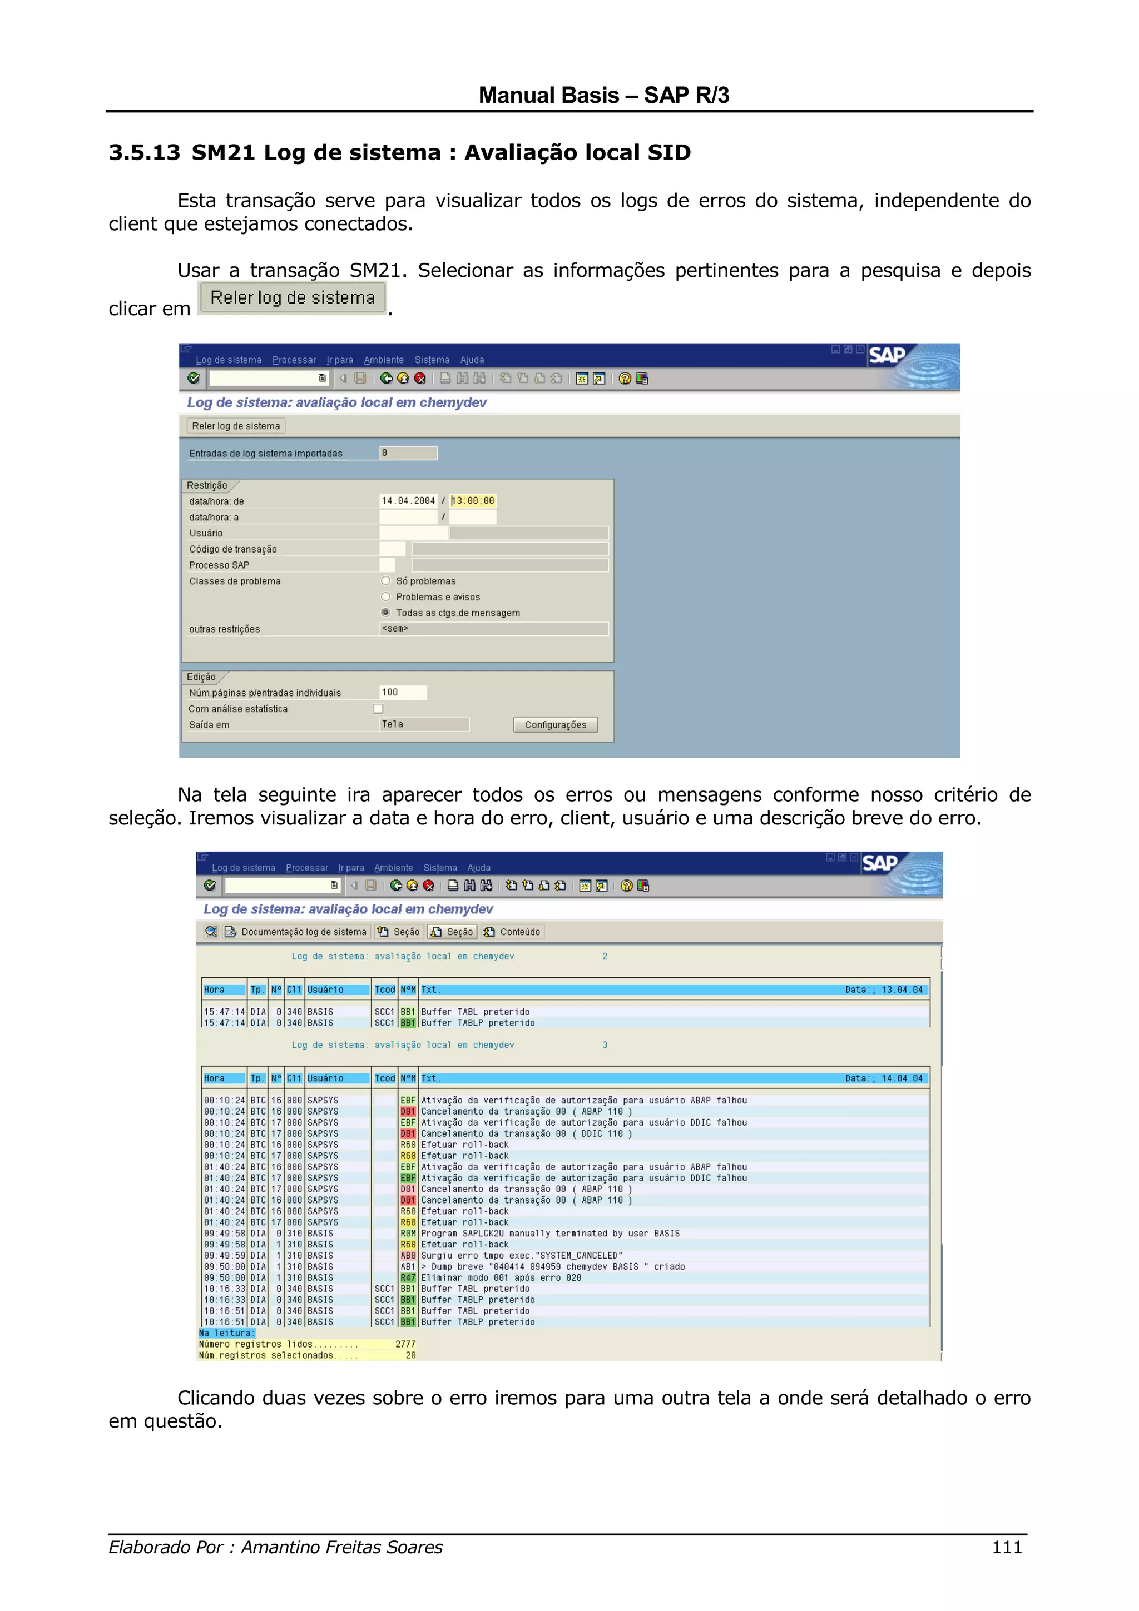Click the Customize local layout icon in the lower SAP window
Viewport: 1139px width, 1611px height.
point(643,886)
